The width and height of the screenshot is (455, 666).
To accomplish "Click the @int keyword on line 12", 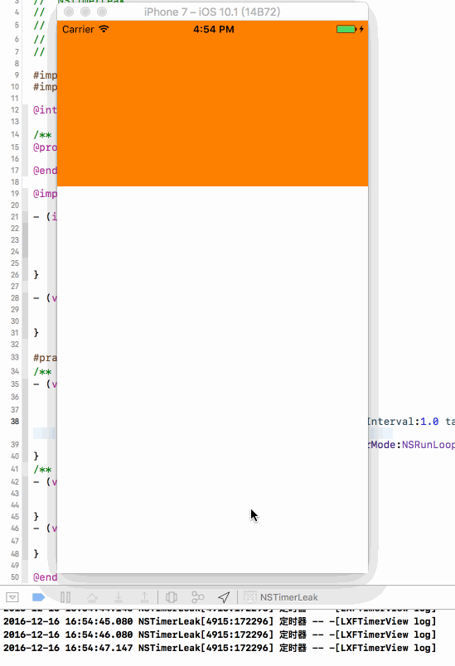I will click(45, 110).
